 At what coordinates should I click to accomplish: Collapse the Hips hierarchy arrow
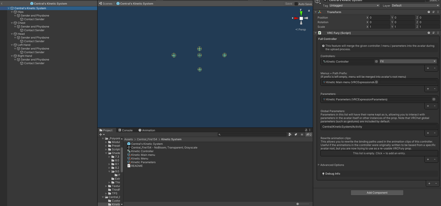(12, 12)
